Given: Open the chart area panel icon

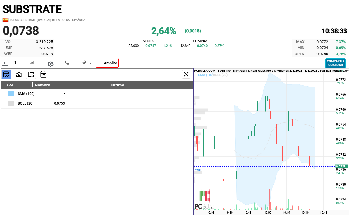Looking at the screenshot, I should (19, 74).
